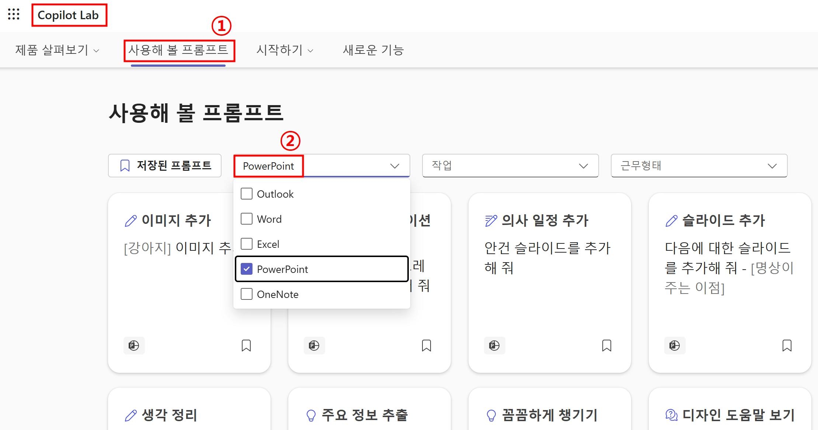Bookmark the 슬라이드 추가 prompt card
Image resolution: width=818 pixels, height=430 pixels.
tap(787, 346)
